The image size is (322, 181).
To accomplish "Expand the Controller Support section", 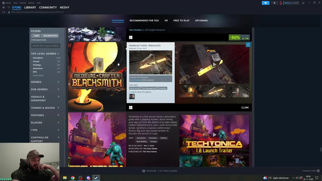I will pos(45,139).
